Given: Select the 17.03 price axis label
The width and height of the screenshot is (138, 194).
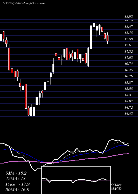Looking at the screenshot, I should pyautogui.click(x=129, y=58).
